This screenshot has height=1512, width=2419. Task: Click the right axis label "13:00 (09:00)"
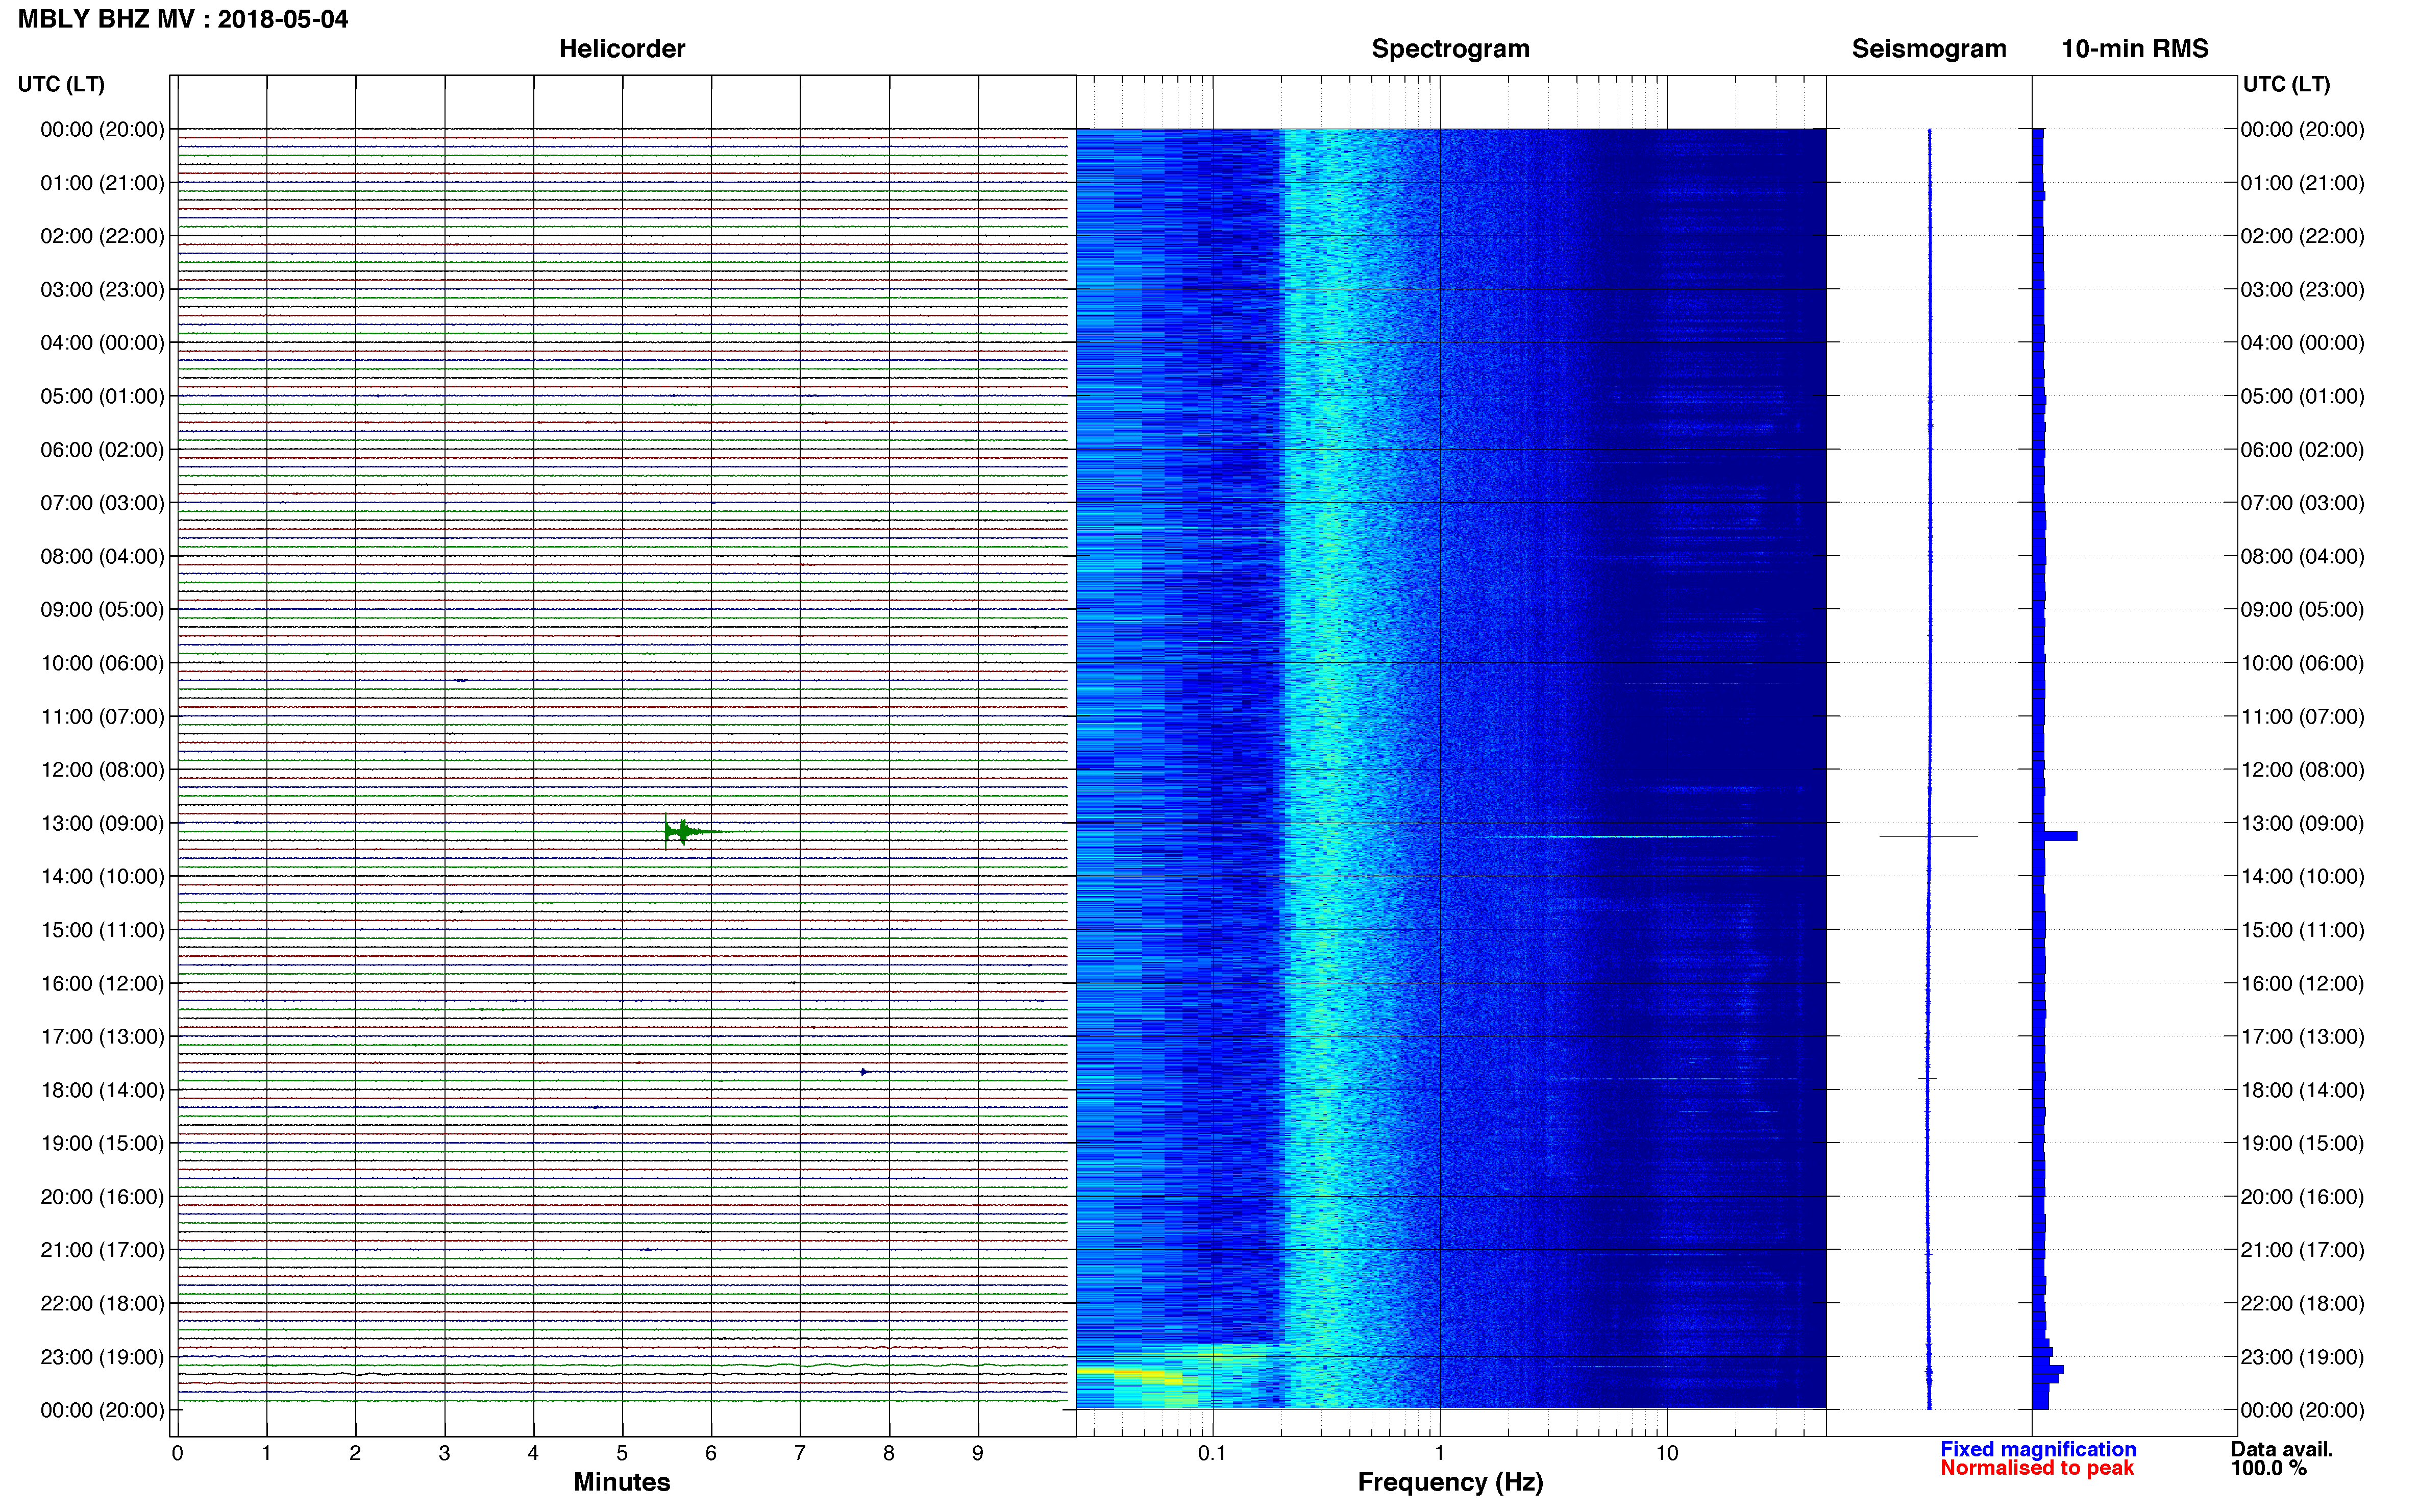click(x=2302, y=823)
